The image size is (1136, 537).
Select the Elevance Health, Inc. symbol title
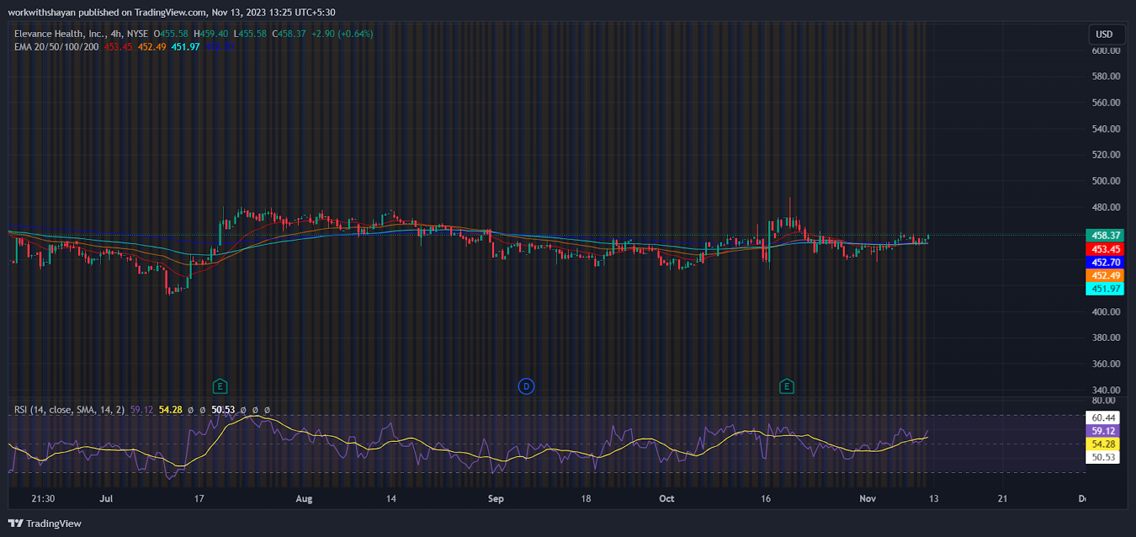(60, 33)
